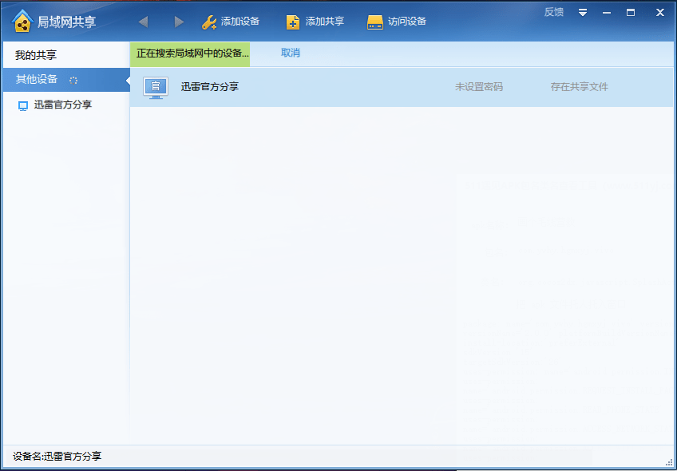Click the 添加共享 toolbar icon
677x471 pixels.
(293, 22)
